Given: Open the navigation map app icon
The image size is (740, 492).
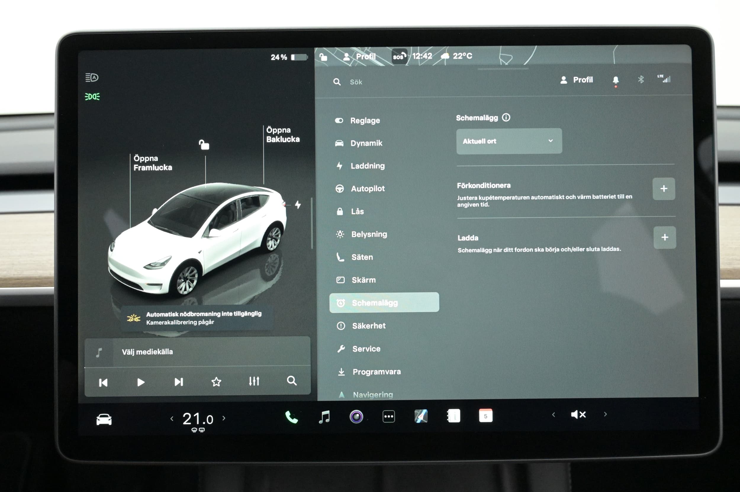Looking at the screenshot, I should click(x=421, y=416).
